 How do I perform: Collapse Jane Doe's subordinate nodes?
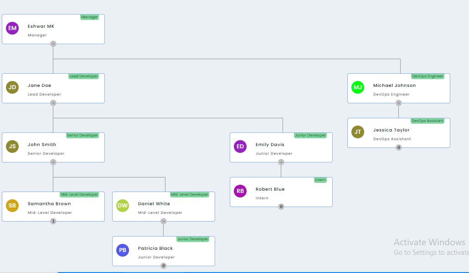pos(53,103)
